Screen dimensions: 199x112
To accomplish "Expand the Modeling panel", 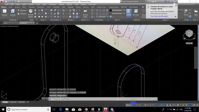I will coord(14,20).
